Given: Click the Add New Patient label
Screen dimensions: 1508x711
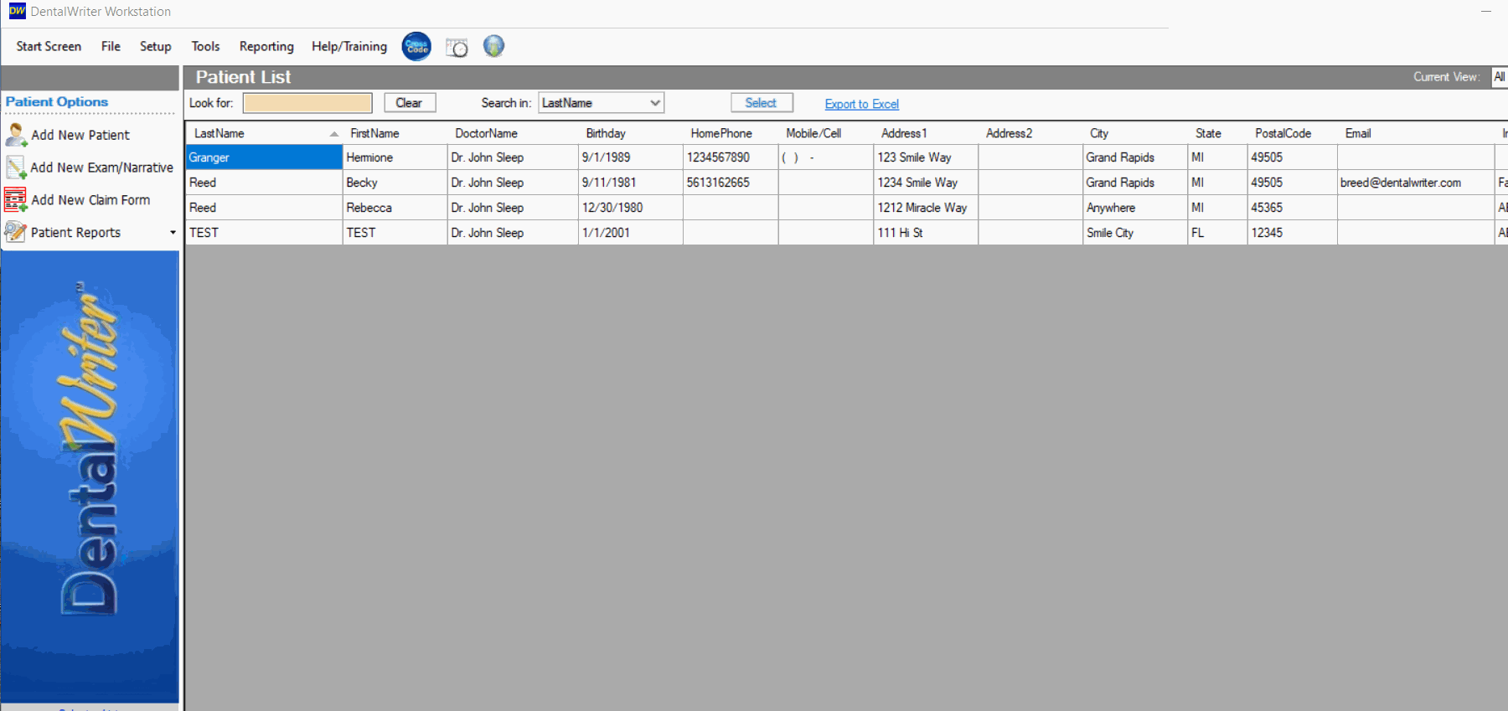Looking at the screenshot, I should [x=80, y=135].
